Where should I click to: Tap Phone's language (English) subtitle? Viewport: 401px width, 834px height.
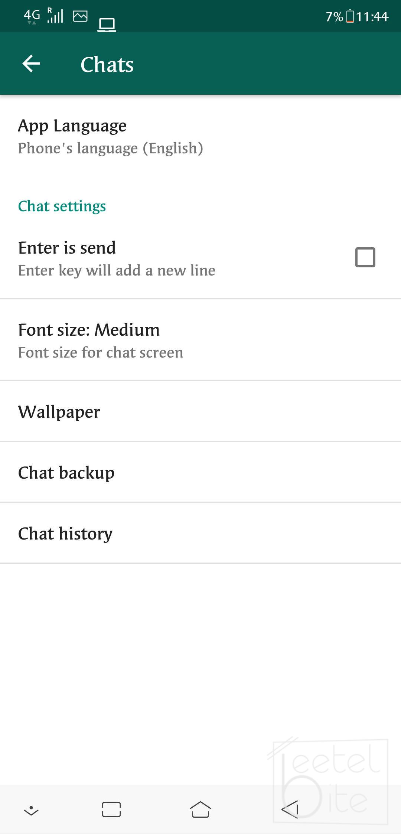[x=111, y=148]
